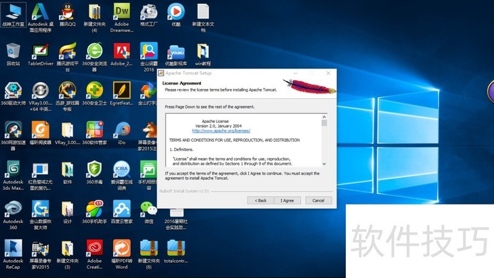Select the 金山词霸 2016 desktop icon

pyautogui.click(x=149, y=57)
